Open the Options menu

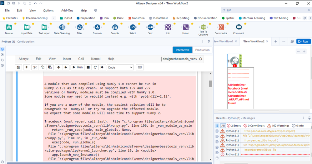(x=48, y=11)
